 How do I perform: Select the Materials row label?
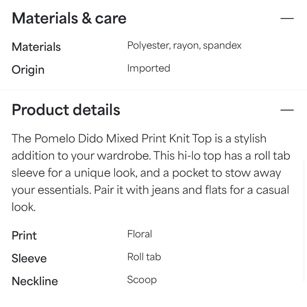pyautogui.click(x=36, y=47)
